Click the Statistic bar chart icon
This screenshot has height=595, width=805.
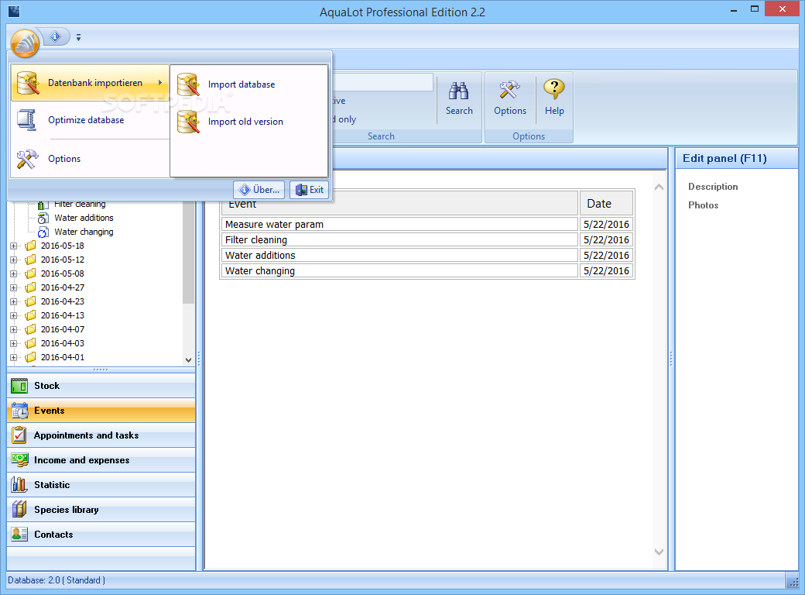click(x=19, y=484)
